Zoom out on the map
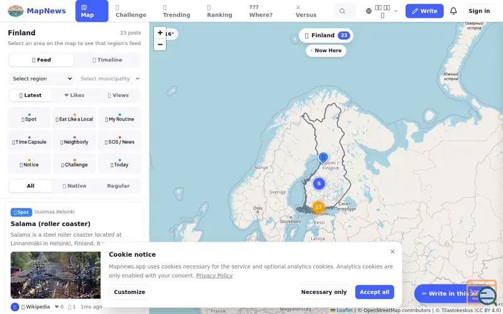 [x=160, y=45]
